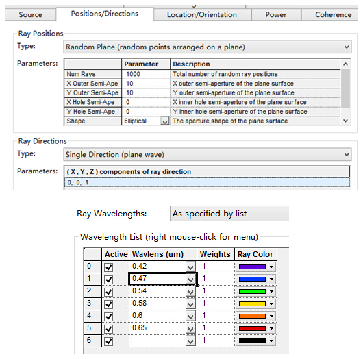Screen dimensions: 363x359
Task: Click the Wavlens (um) column header
Action: coord(163,254)
